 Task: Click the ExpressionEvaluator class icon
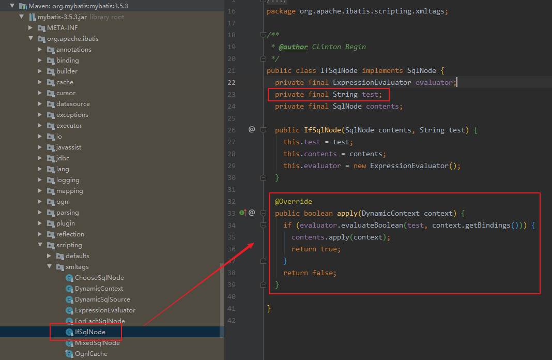[x=69, y=311]
